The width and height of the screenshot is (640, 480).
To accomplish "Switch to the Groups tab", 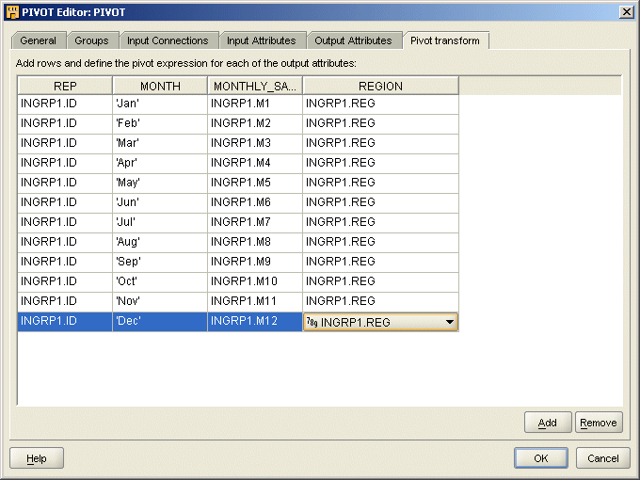I will pyautogui.click(x=92, y=40).
